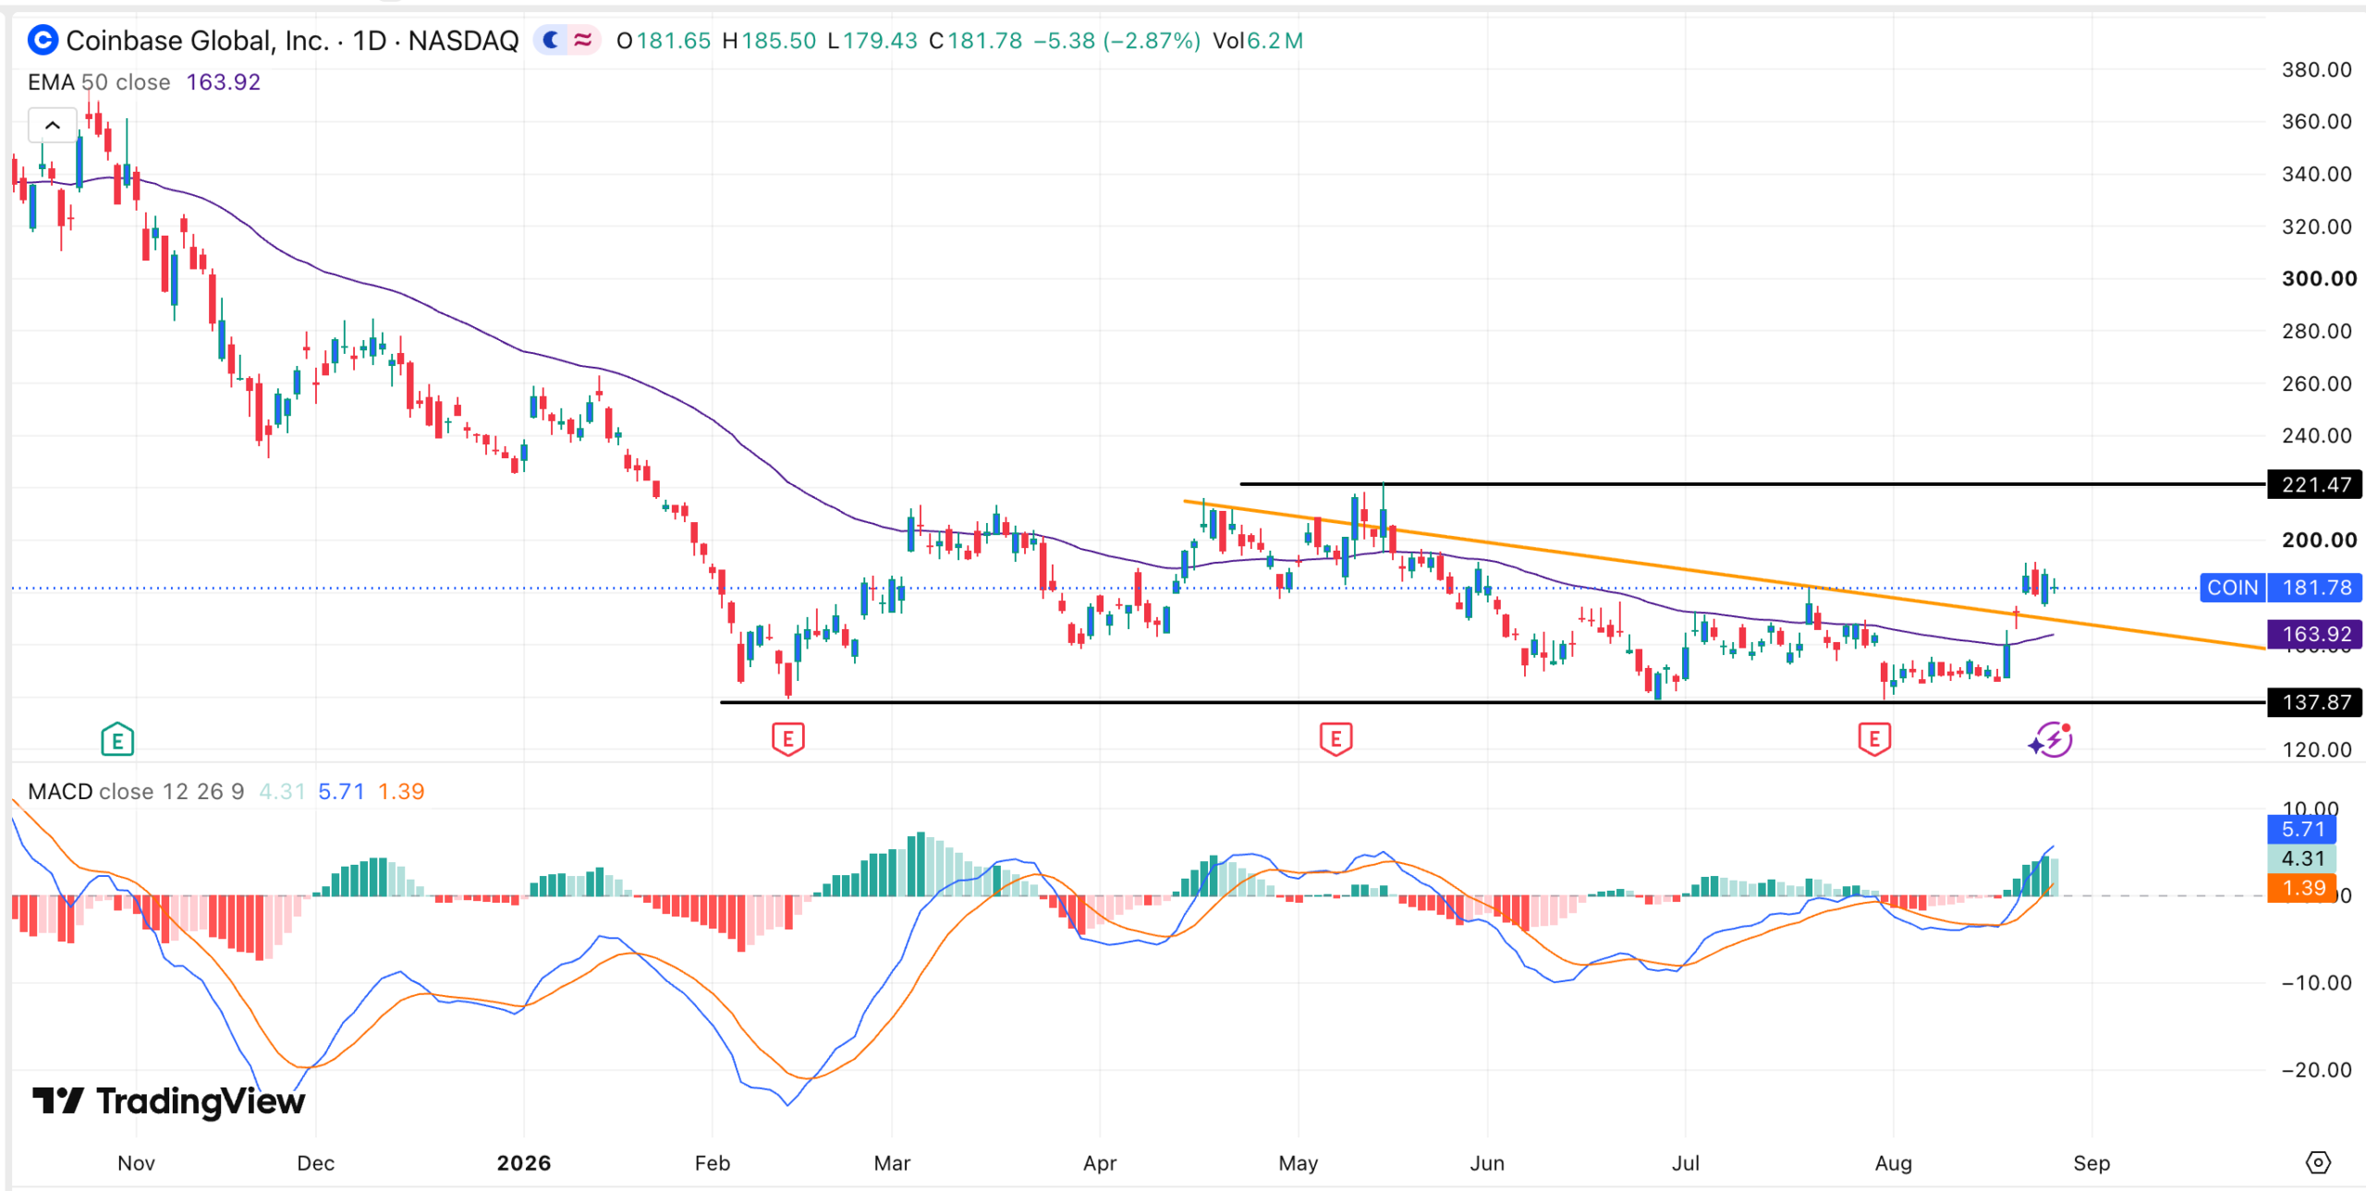Click the close price C181.78 readout
This screenshot has height=1191, width=2366.
(975, 41)
